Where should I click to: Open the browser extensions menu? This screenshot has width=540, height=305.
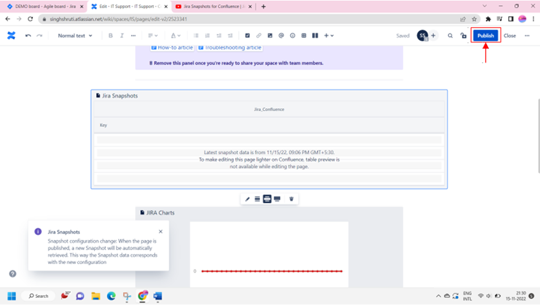pyautogui.click(x=488, y=19)
